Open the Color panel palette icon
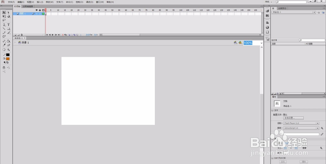 coord(267,11)
